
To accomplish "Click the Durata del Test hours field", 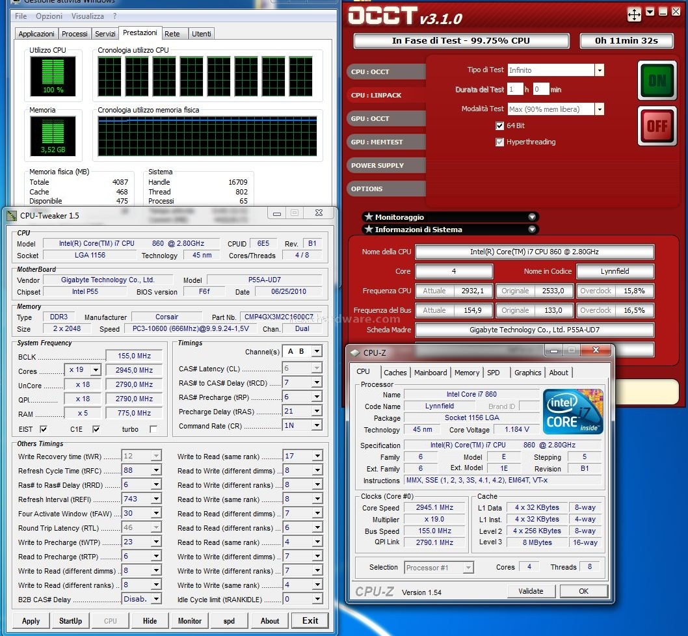I will pos(515,89).
